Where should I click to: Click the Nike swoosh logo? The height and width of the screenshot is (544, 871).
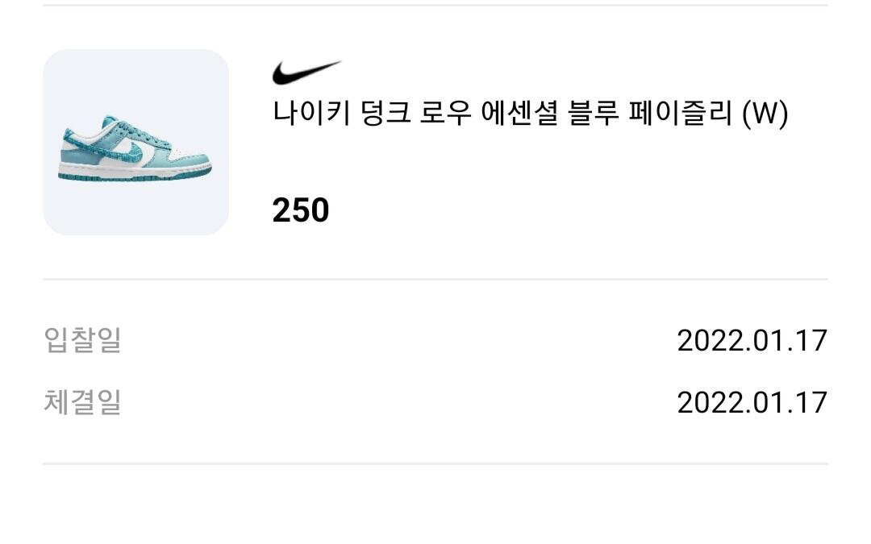[x=306, y=73]
